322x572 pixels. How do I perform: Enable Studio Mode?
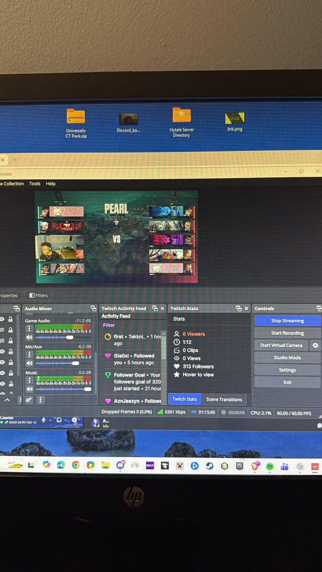point(287,357)
